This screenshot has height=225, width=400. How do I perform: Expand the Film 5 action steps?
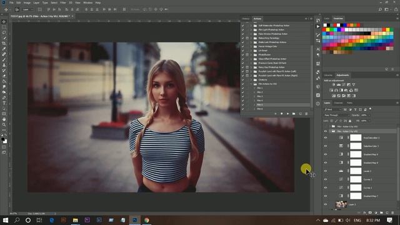click(x=254, y=104)
